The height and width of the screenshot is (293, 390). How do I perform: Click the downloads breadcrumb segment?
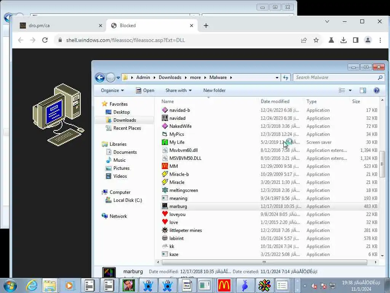tap(170, 77)
